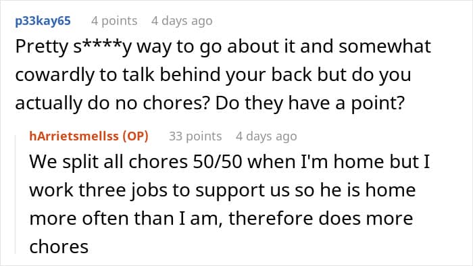
Task: Click the question 'Do they have a point?'
Action: pyautogui.click(x=309, y=103)
